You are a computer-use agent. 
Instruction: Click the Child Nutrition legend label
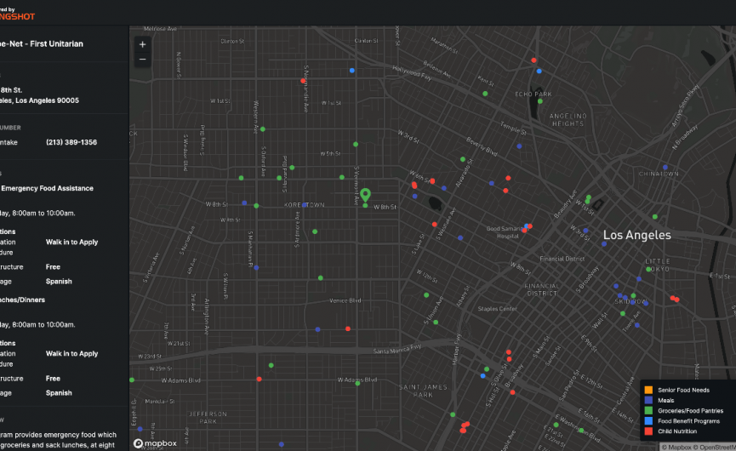677,431
